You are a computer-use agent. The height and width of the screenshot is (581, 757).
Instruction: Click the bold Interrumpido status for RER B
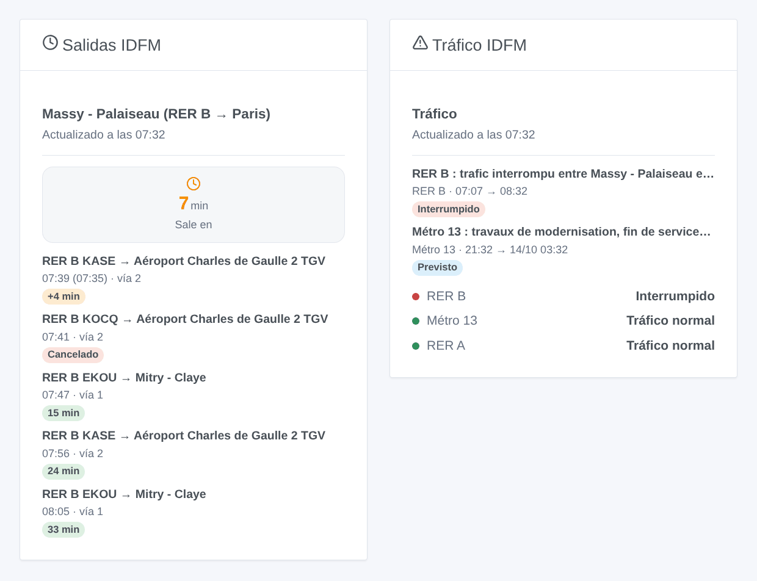[x=675, y=297]
